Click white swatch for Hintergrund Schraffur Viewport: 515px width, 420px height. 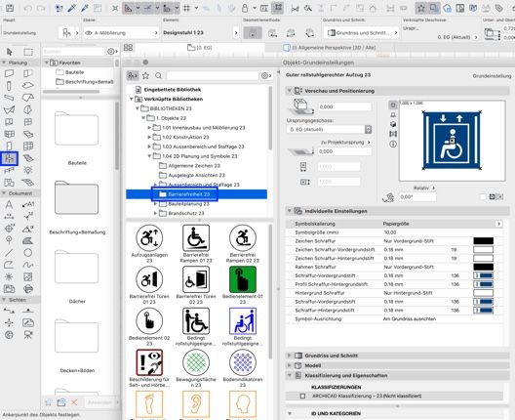483,293
